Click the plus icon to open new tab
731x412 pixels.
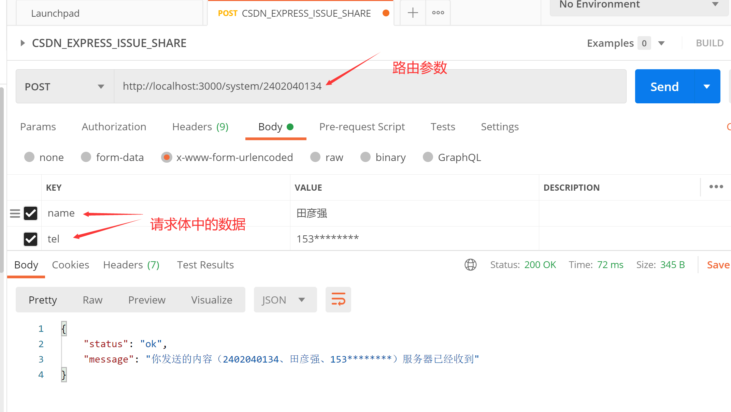click(x=413, y=13)
